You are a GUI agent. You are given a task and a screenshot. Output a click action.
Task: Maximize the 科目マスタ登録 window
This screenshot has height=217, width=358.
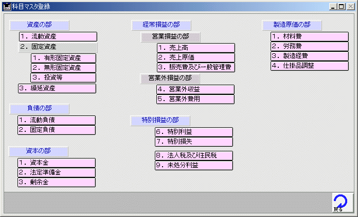[x=342, y=7]
